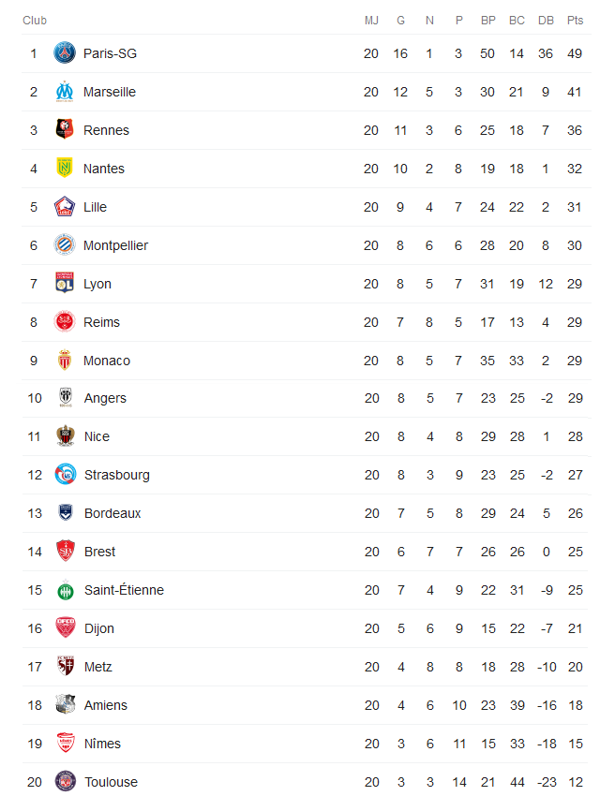The image size is (600, 811).
Task: Click the Montpellier round logo
Action: (65, 244)
